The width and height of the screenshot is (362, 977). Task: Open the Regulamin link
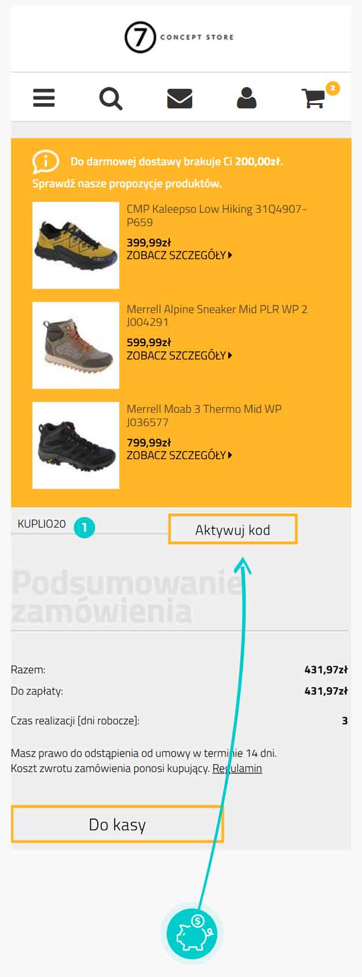click(x=237, y=768)
